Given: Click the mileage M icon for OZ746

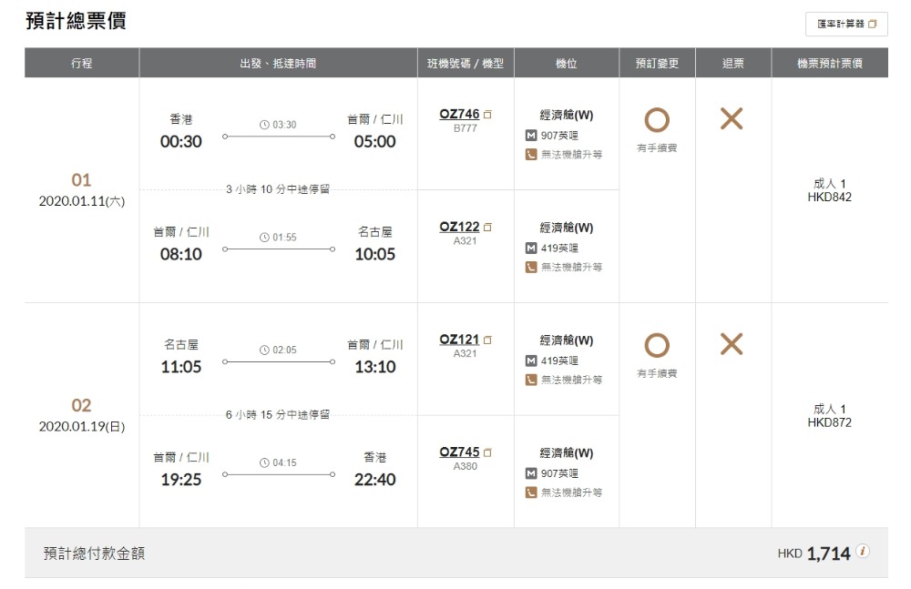Looking at the screenshot, I should click(531, 136).
